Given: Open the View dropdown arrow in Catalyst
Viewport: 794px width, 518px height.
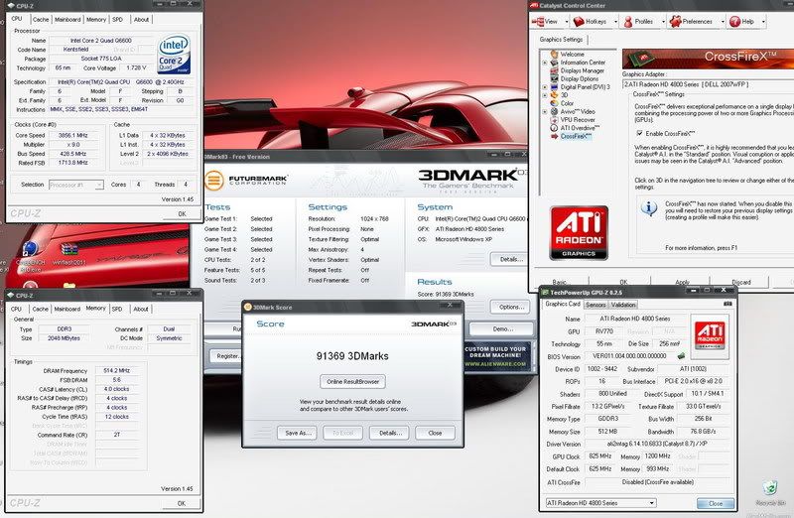Looking at the screenshot, I should click(566, 22).
